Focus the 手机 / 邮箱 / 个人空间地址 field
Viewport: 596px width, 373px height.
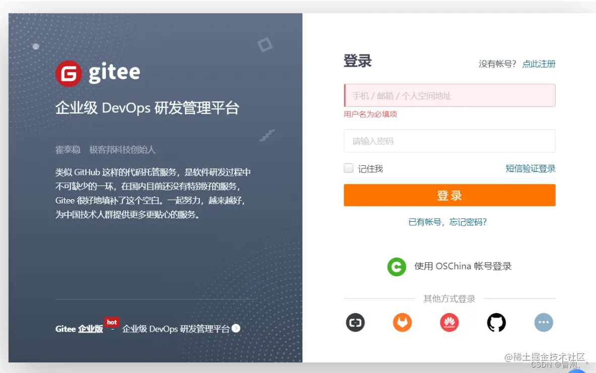pos(449,95)
